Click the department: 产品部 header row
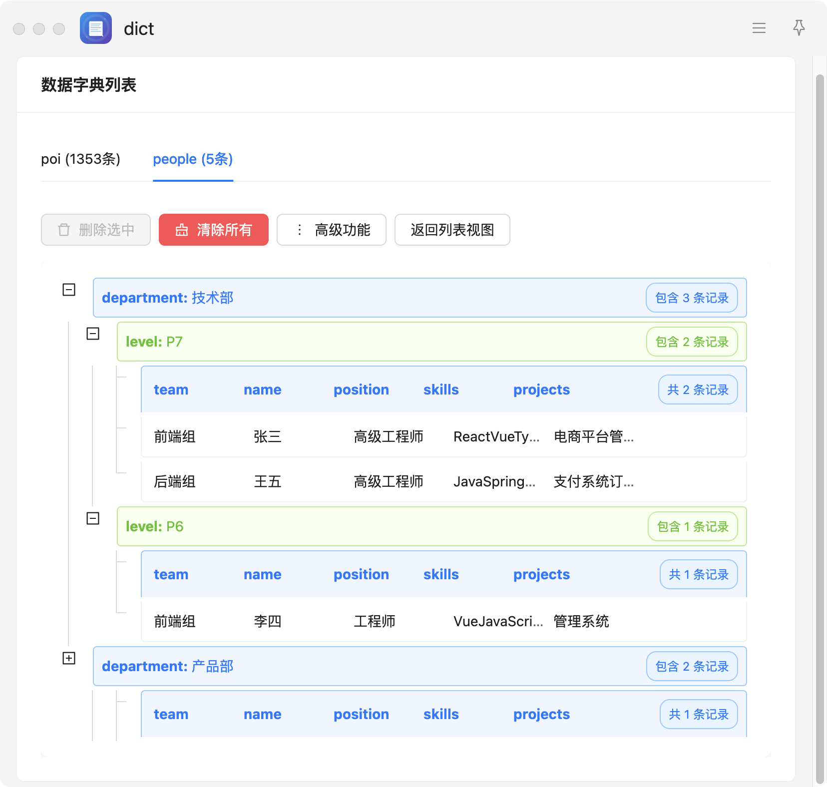Viewport: 827px width, 787px height. tap(419, 666)
